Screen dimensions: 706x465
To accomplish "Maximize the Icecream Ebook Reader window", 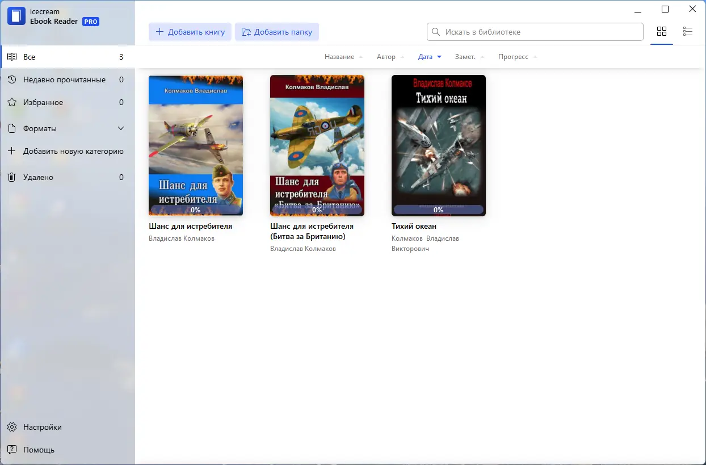I will [x=665, y=9].
